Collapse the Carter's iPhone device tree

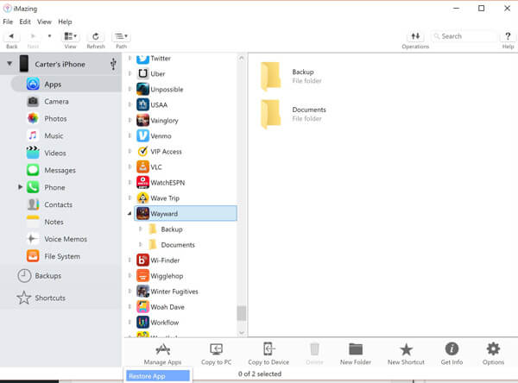[9, 64]
